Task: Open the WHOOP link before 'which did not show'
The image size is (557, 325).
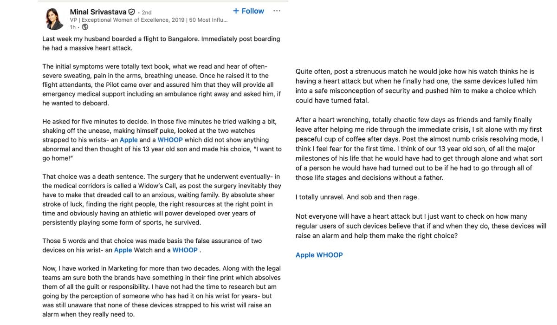Action: 170,140
